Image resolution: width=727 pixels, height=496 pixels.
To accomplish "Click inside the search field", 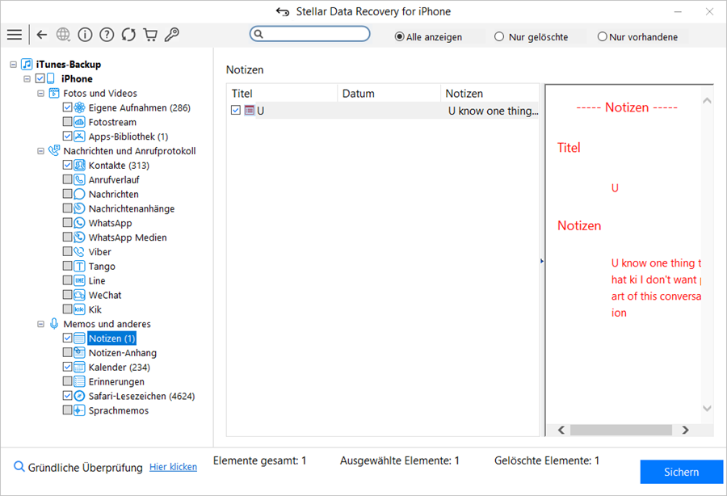I will (309, 34).
